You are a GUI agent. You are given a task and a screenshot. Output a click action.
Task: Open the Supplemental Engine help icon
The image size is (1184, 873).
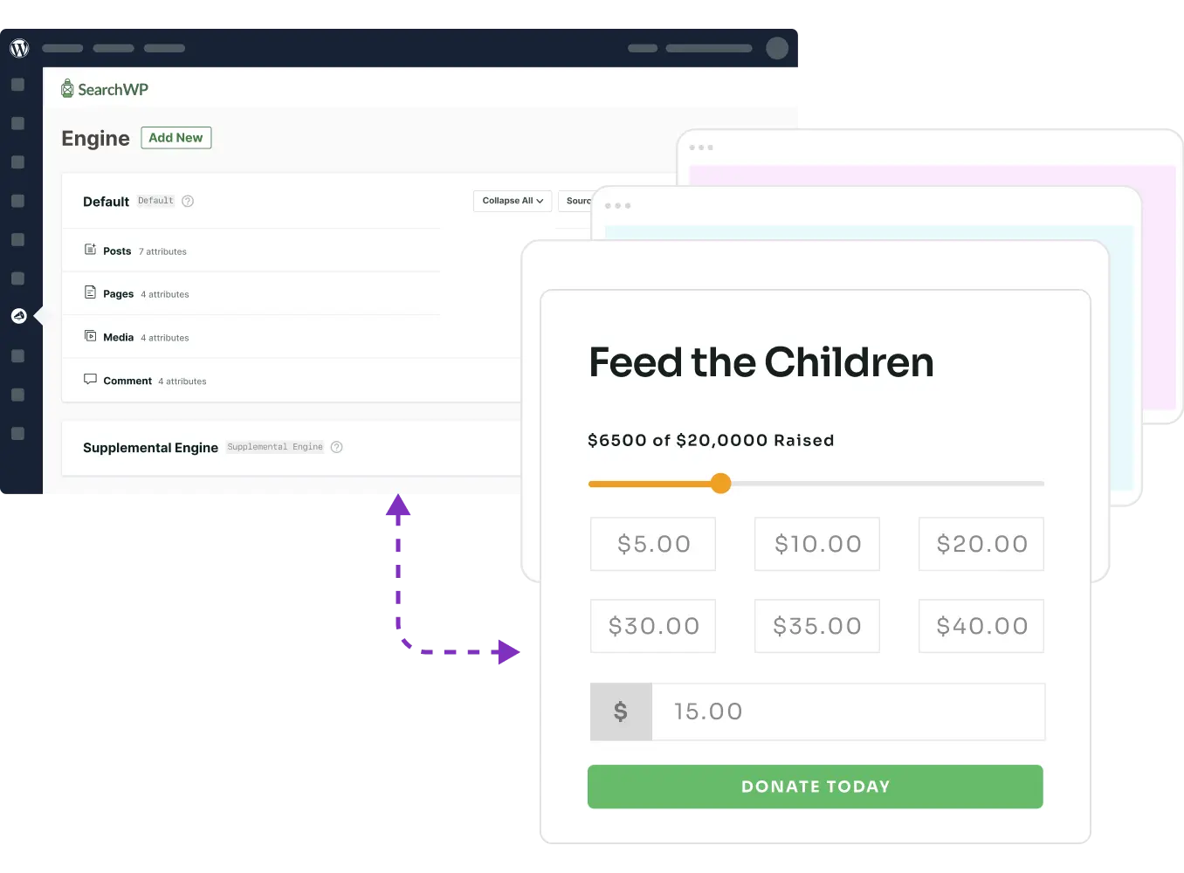pyautogui.click(x=336, y=447)
